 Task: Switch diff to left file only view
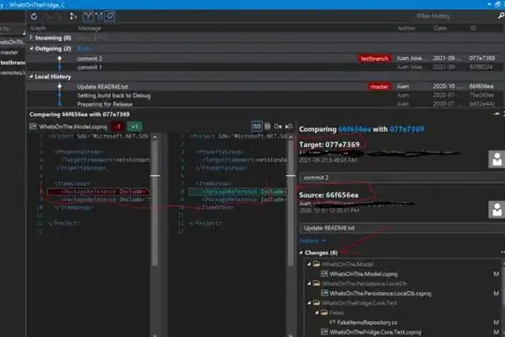click(x=278, y=126)
